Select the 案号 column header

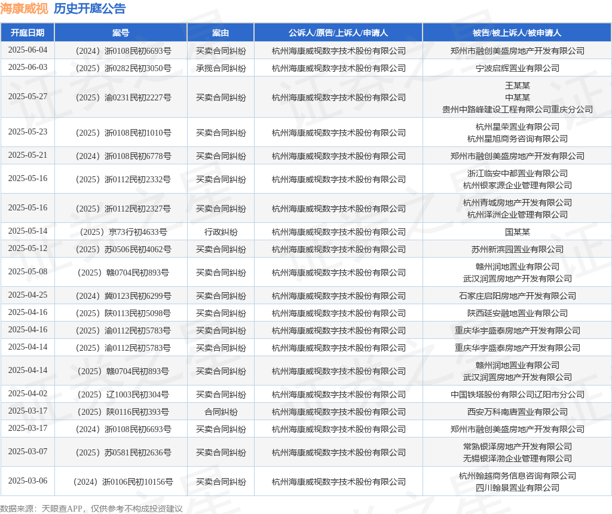pos(121,33)
